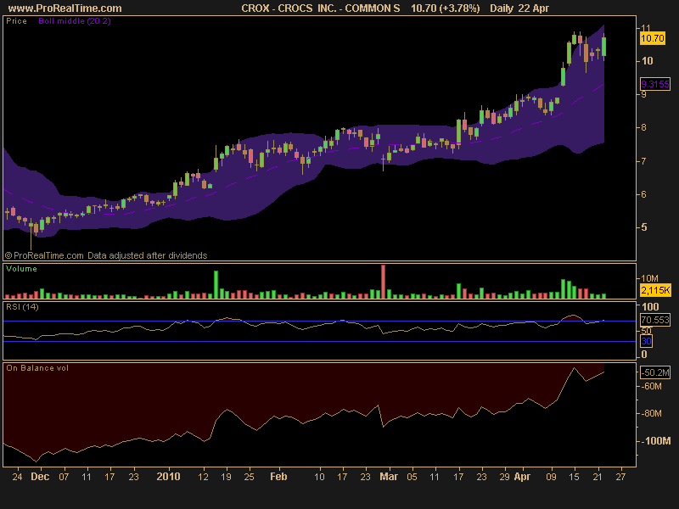Viewport: 679px width, 509px height.
Task: Click the 5 price axis label
Action: [644, 227]
